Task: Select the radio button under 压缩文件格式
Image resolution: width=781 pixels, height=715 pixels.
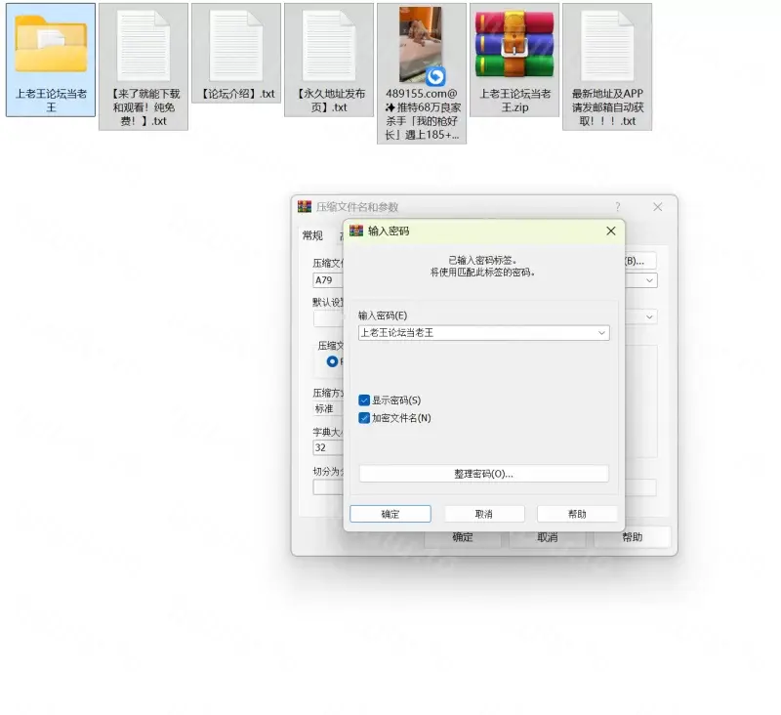Action: [x=333, y=361]
